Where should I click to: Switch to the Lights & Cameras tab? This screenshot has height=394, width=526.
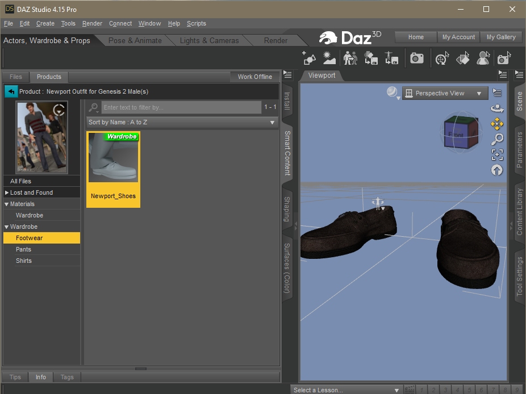pyautogui.click(x=210, y=40)
